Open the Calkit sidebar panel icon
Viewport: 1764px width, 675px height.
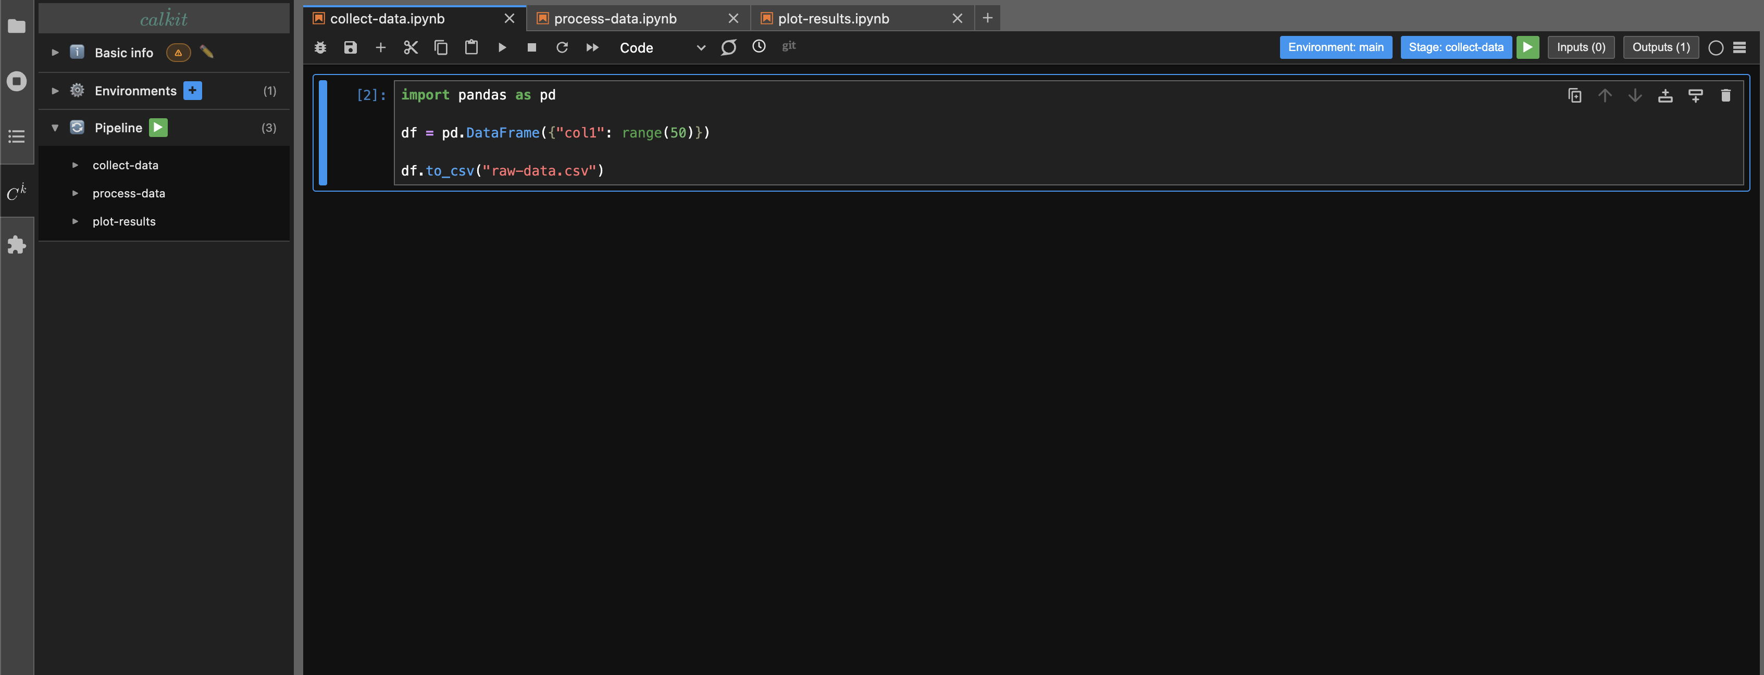coord(17,192)
